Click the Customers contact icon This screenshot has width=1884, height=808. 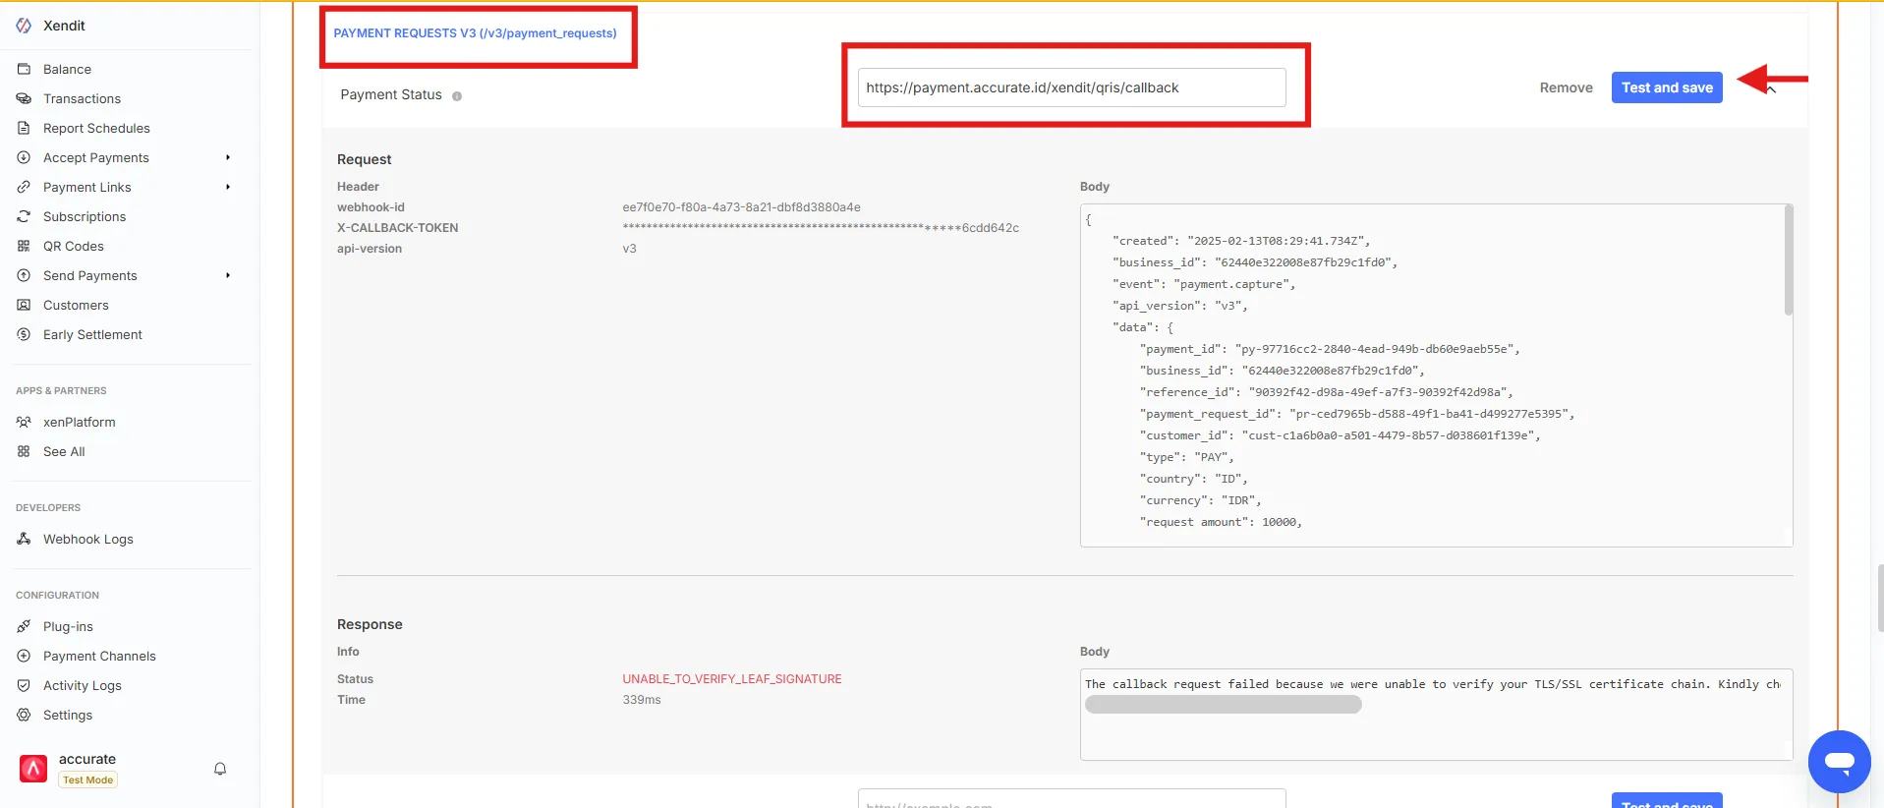tap(24, 305)
